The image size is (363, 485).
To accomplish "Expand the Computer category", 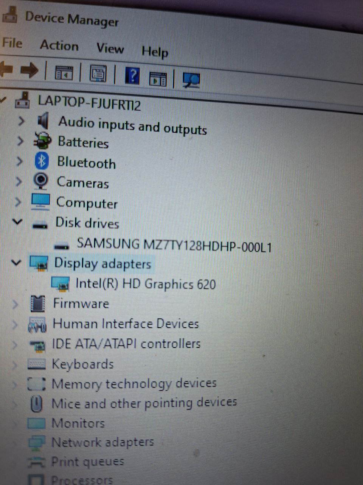I will 18,202.
